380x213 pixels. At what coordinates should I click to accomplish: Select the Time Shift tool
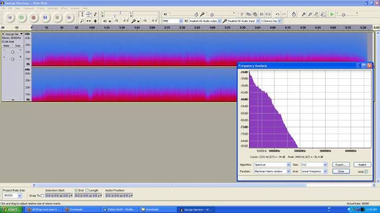click(89, 21)
